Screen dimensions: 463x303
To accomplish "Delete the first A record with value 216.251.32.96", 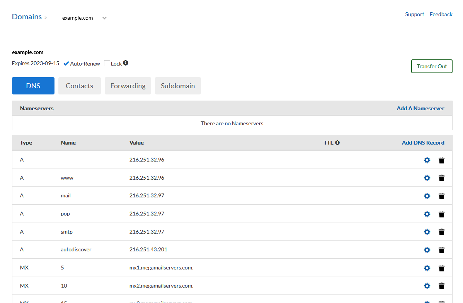I will [x=441, y=160].
